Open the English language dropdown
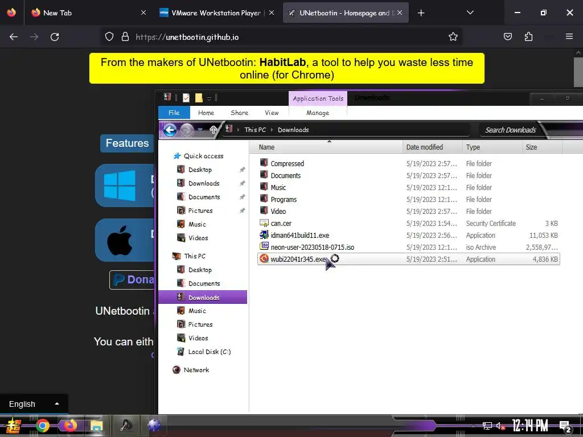583x437 pixels. tap(34, 404)
